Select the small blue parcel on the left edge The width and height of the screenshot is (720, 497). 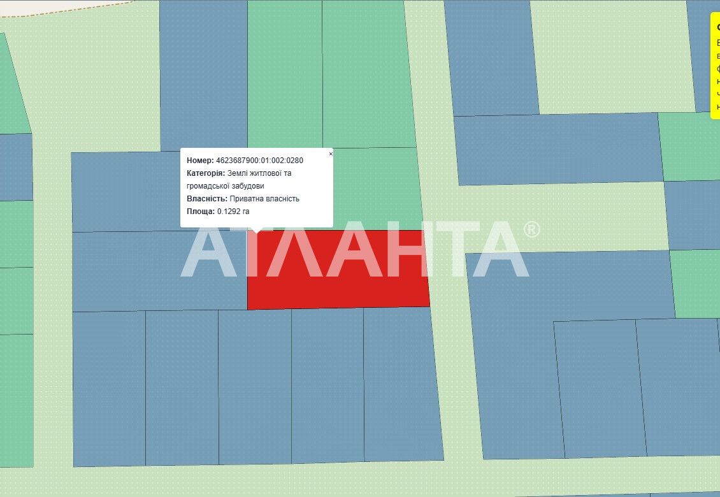click(x=16, y=167)
